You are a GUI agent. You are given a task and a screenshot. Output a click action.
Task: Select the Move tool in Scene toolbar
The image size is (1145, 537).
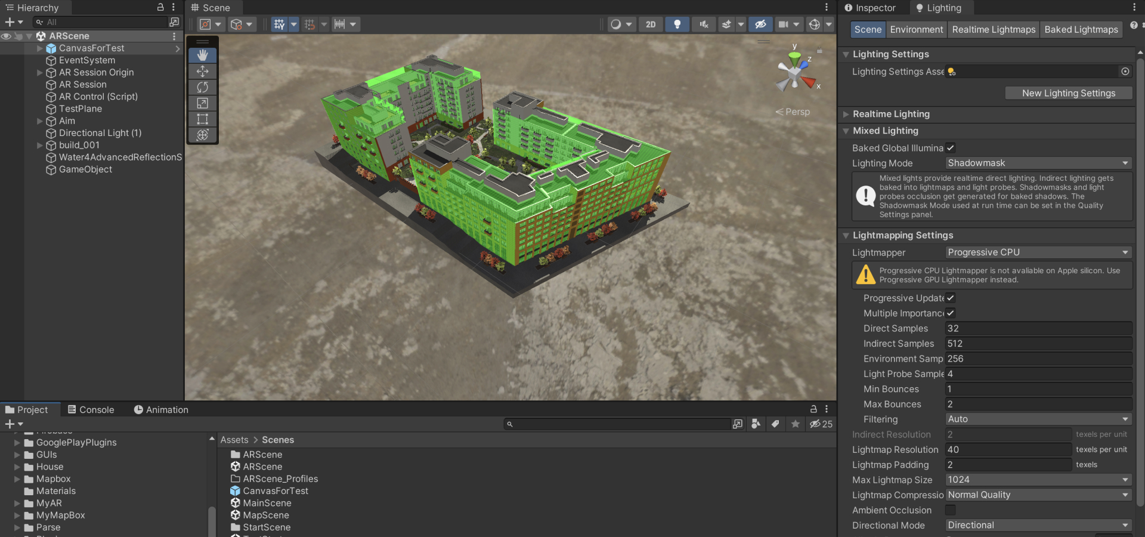(x=203, y=71)
